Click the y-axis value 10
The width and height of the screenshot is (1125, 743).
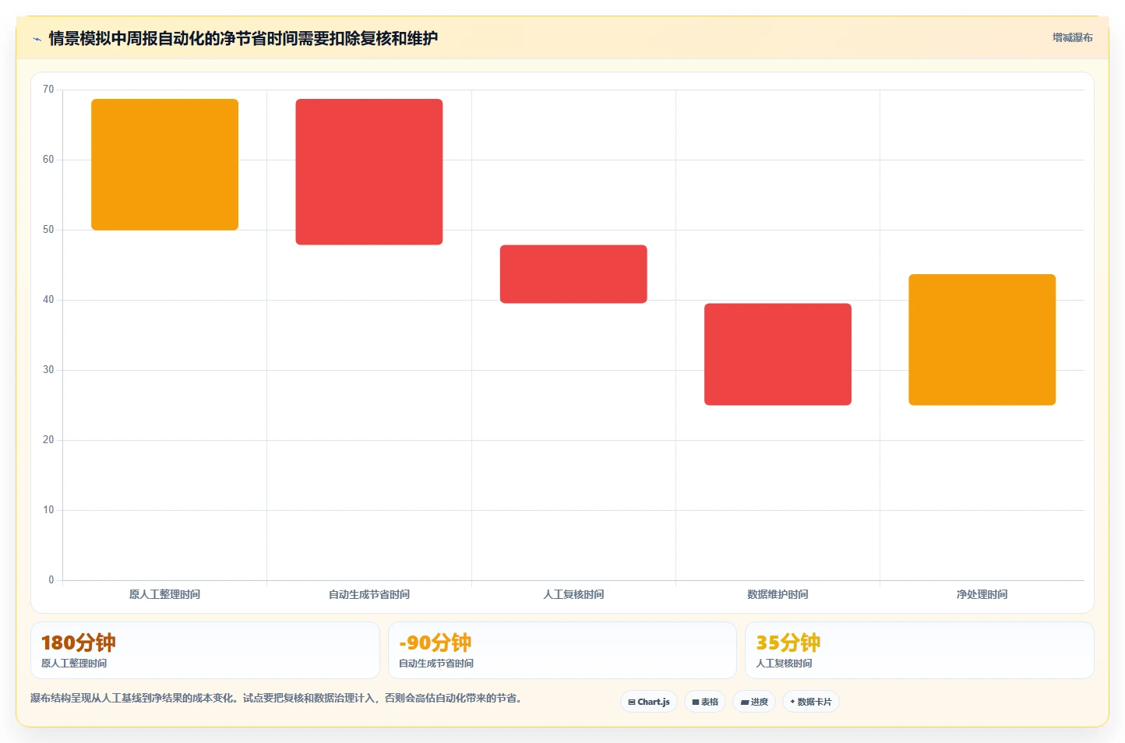pos(48,510)
